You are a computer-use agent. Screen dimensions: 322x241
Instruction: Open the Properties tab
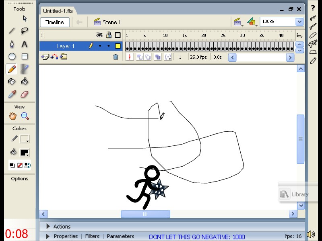click(x=66, y=236)
